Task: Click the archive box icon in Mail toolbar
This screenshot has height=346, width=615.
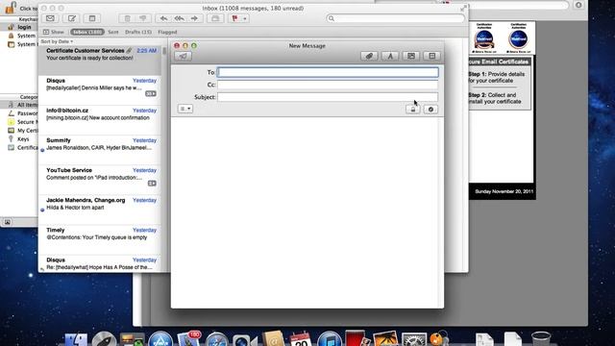Action: [215, 18]
